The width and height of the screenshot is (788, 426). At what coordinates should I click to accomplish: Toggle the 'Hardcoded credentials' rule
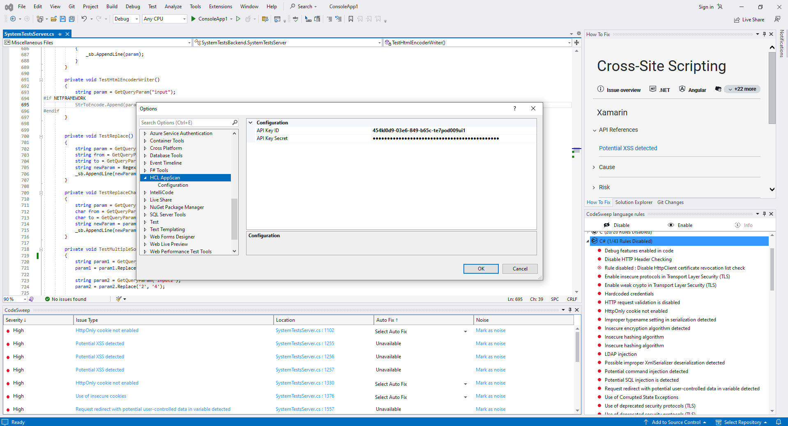[599, 294]
